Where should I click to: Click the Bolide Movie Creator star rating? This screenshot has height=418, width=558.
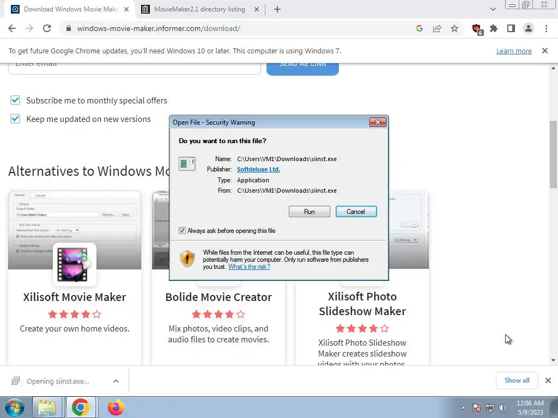(219, 314)
